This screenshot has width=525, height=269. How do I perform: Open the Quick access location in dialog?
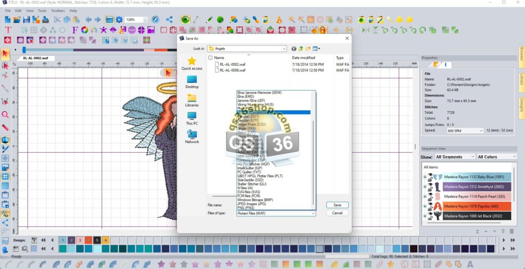192,64
